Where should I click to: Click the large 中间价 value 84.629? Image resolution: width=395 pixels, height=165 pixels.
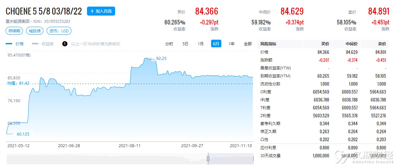tap(292, 11)
